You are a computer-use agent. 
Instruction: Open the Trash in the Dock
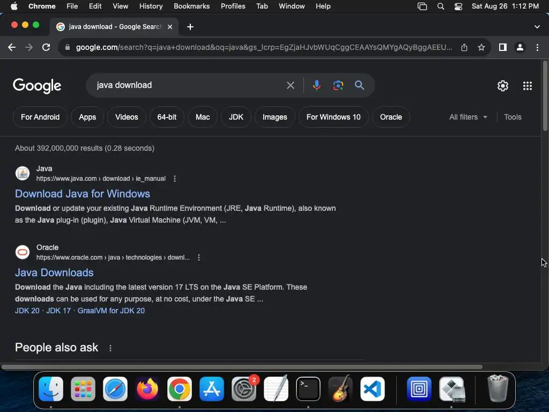pyautogui.click(x=498, y=389)
